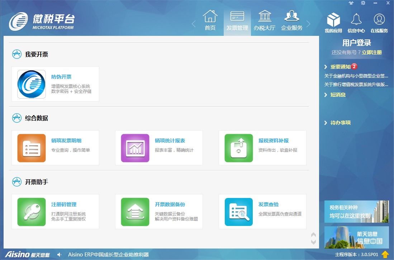The width and height of the screenshot is (394, 260).
Task: Click the 在线服务 person icon
Action: [x=379, y=21]
